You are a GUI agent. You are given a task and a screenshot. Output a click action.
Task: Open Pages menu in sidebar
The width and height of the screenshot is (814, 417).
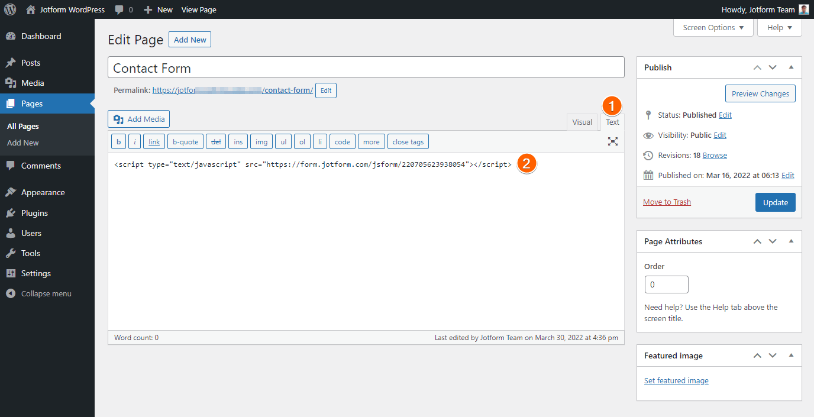point(47,104)
